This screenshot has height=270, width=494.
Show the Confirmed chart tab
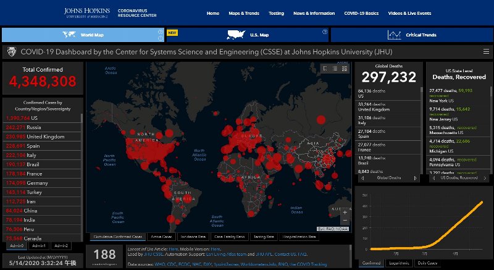tap(372, 263)
